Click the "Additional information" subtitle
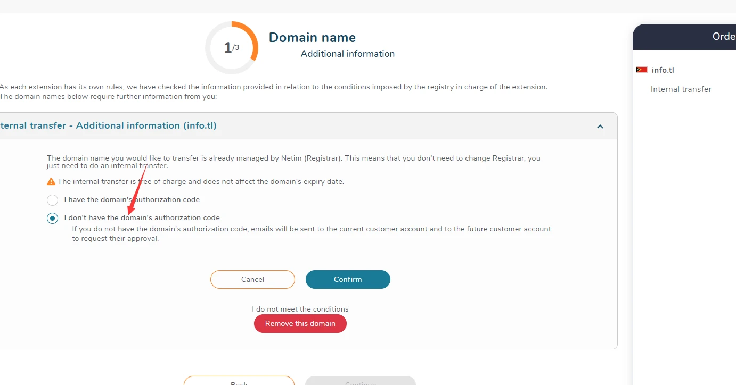 pos(347,54)
